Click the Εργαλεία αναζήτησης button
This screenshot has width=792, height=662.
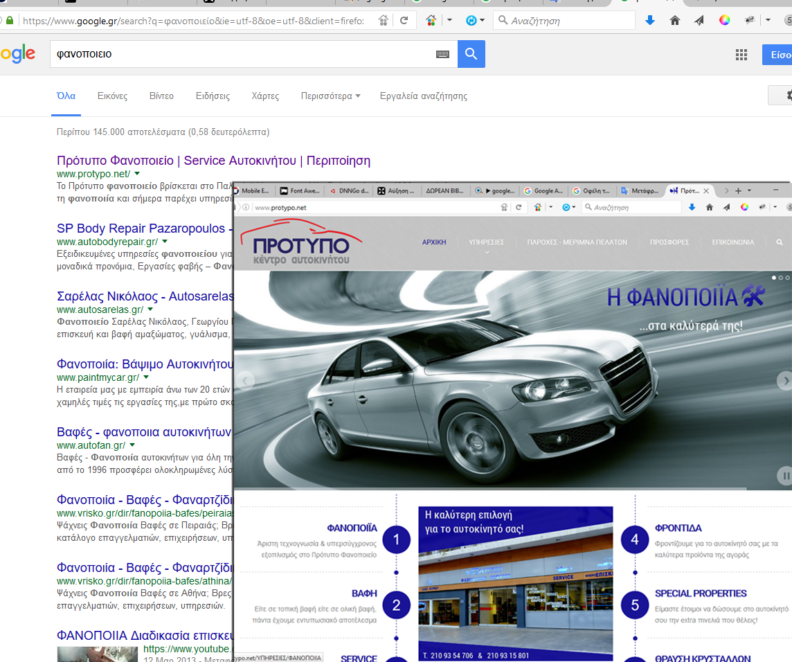click(423, 96)
